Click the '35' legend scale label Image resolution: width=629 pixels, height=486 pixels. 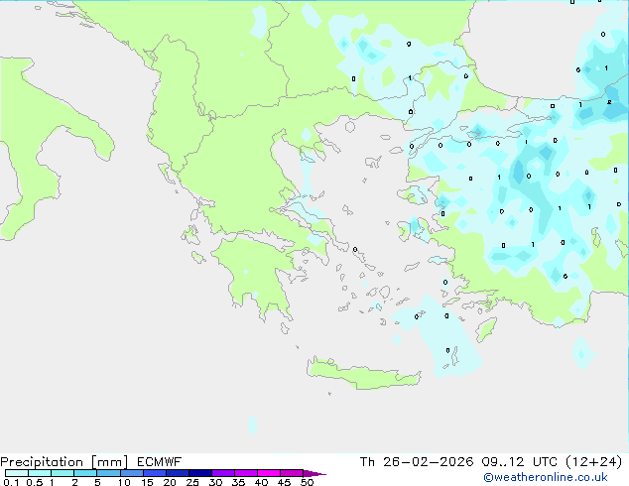click(x=238, y=482)
